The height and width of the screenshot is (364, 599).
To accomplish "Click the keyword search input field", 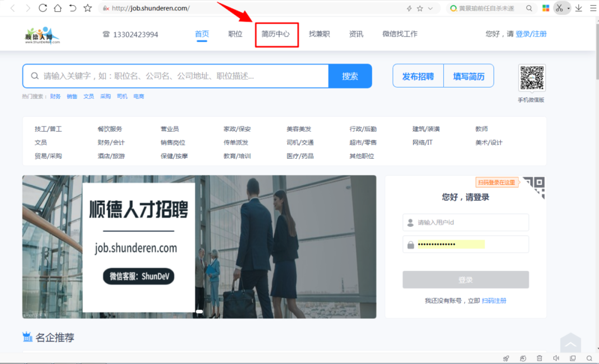I will coord(176,76).
